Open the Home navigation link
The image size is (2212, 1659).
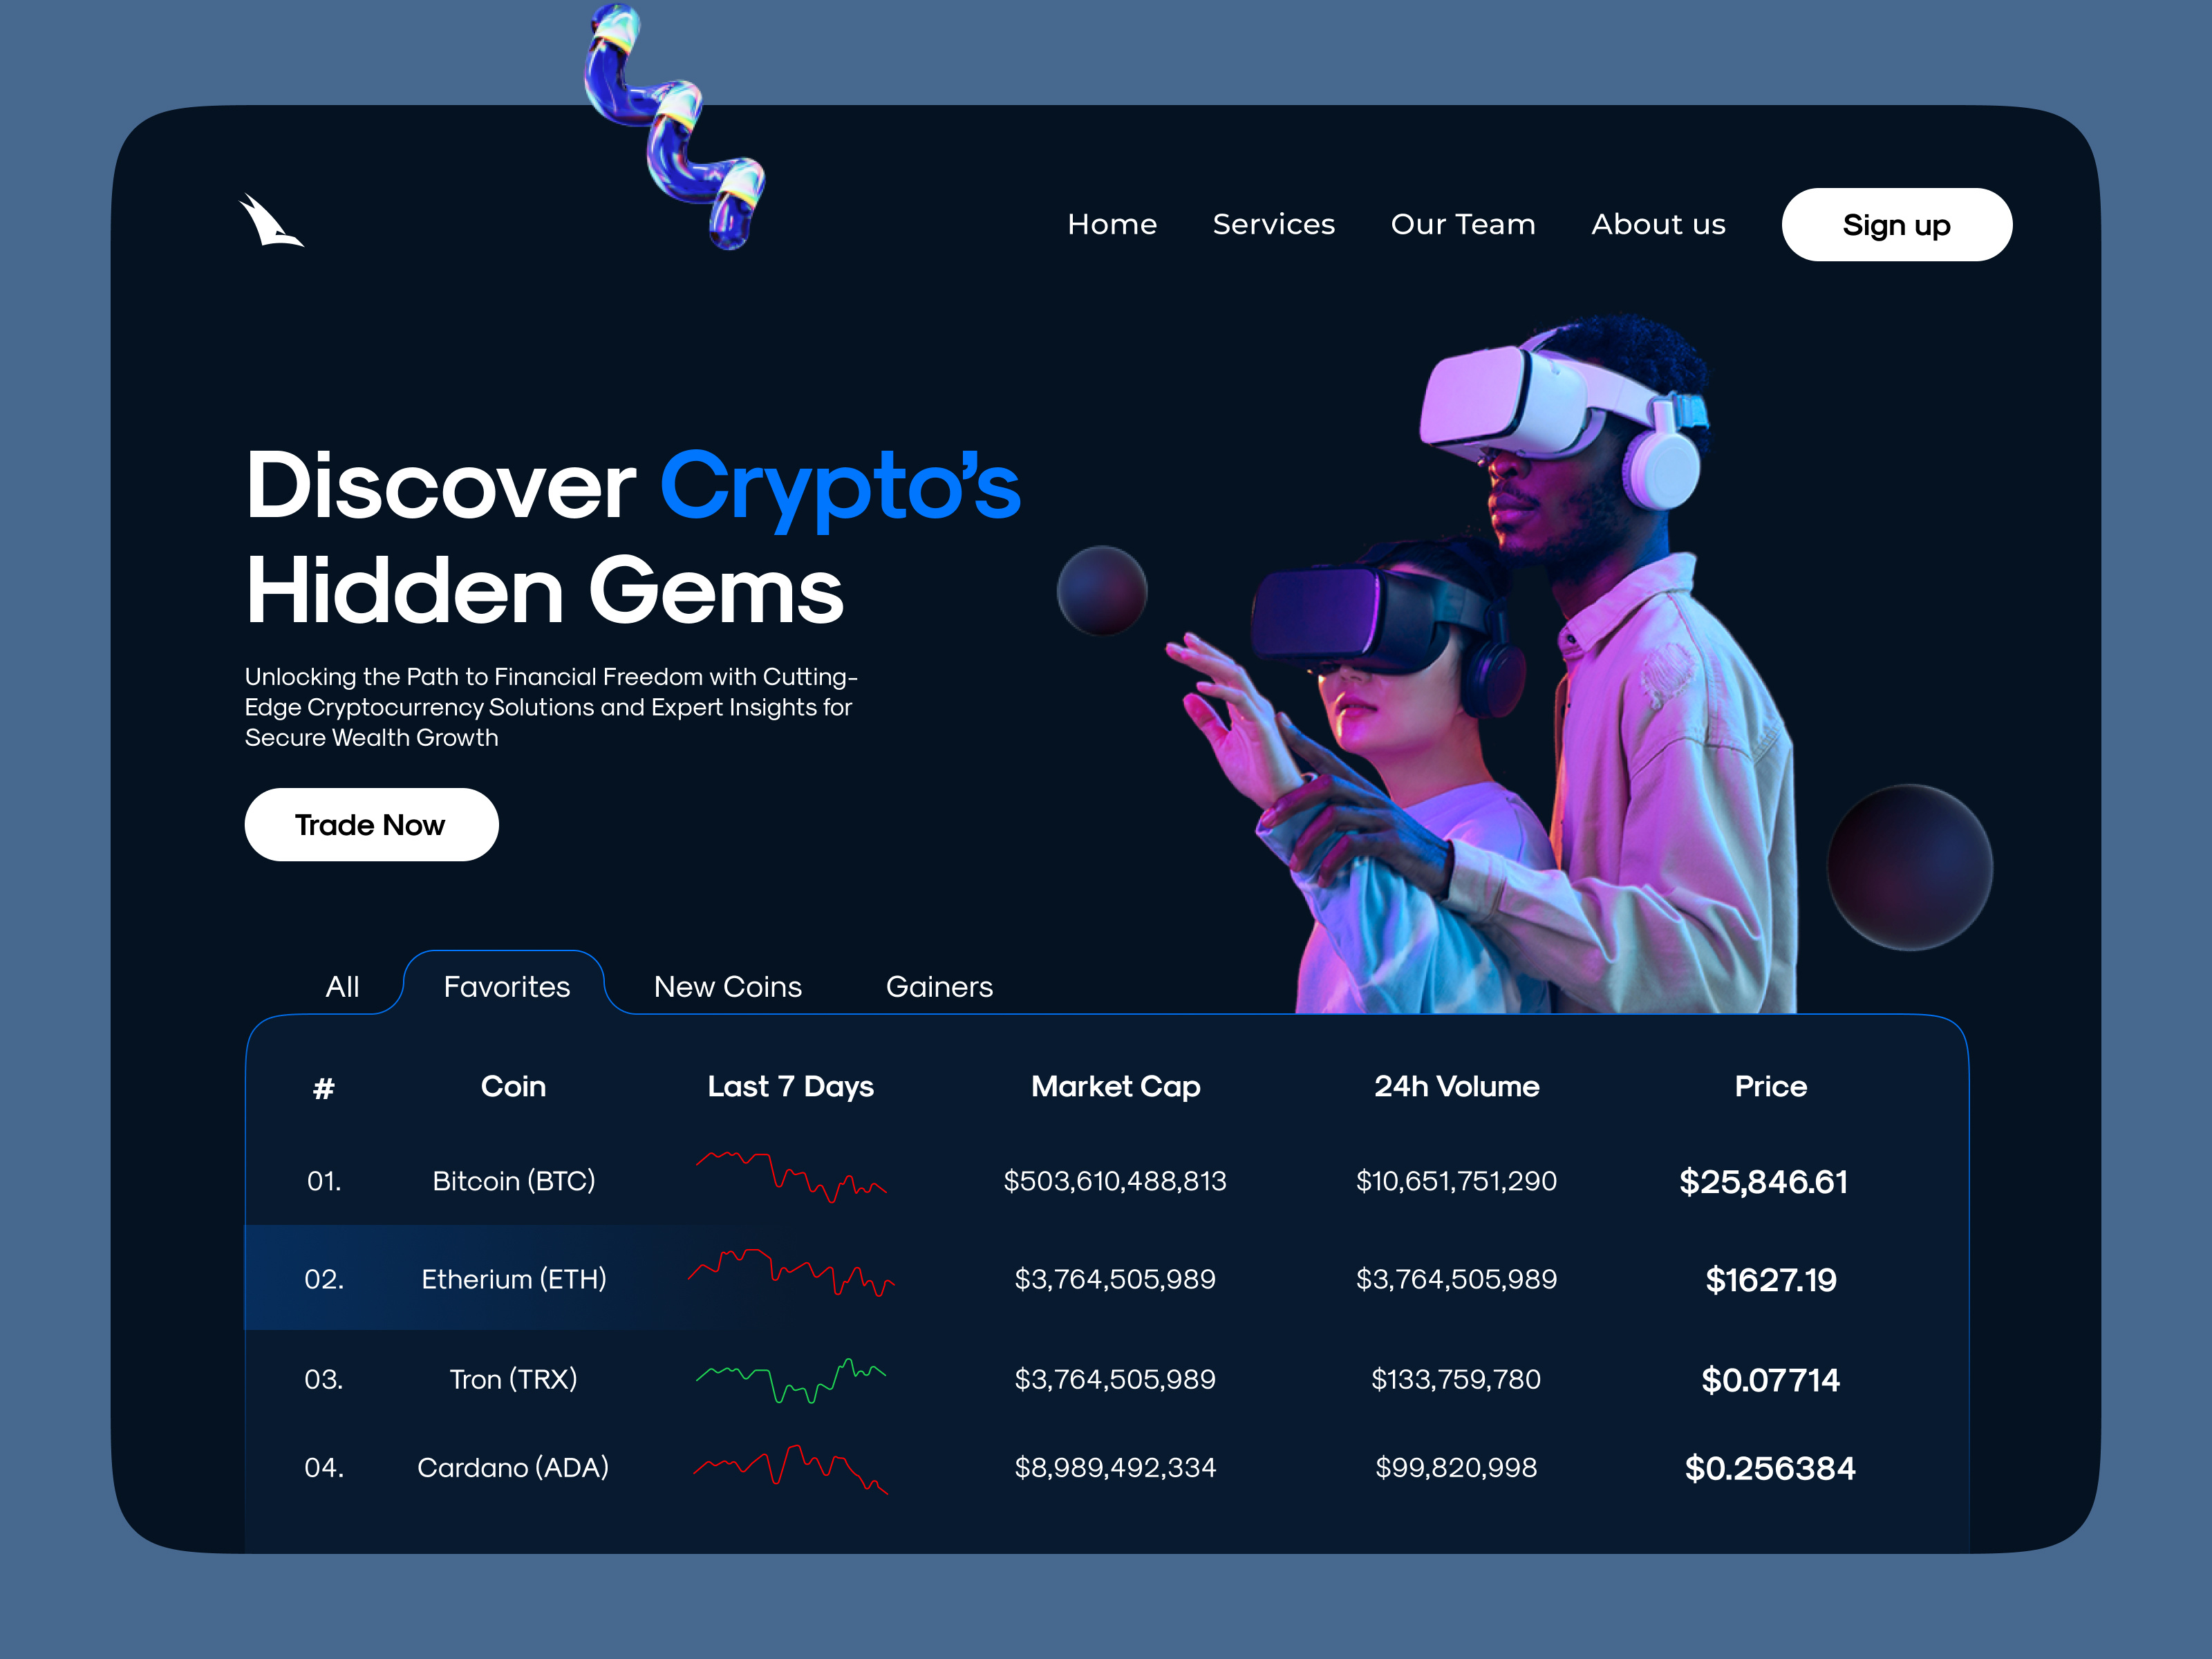pyautogui.click(x=1112, y=224)
